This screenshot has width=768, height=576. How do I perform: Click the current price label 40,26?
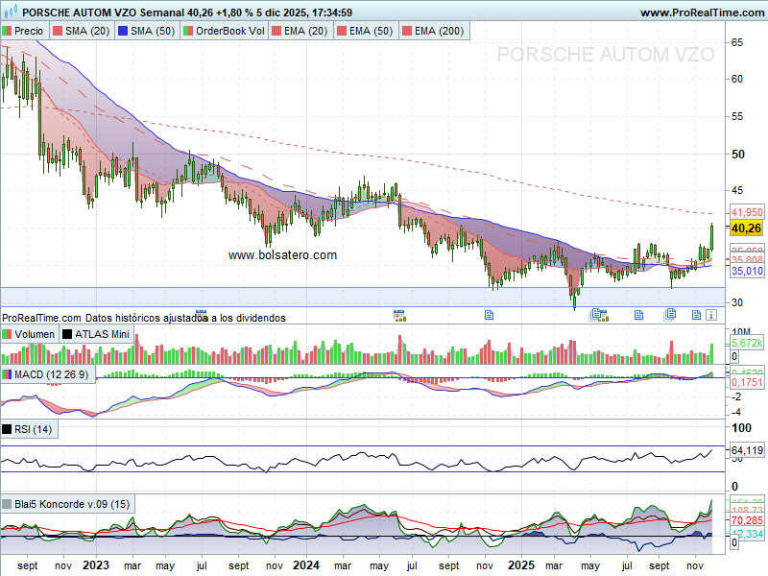click(746, 228)
